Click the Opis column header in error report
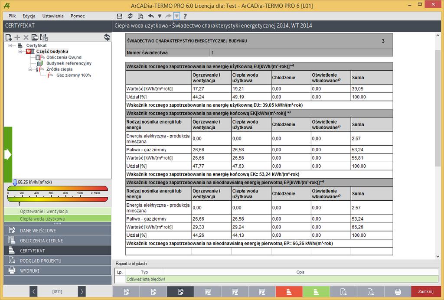This screenshot has width=444, height=300. pos(300,272)
